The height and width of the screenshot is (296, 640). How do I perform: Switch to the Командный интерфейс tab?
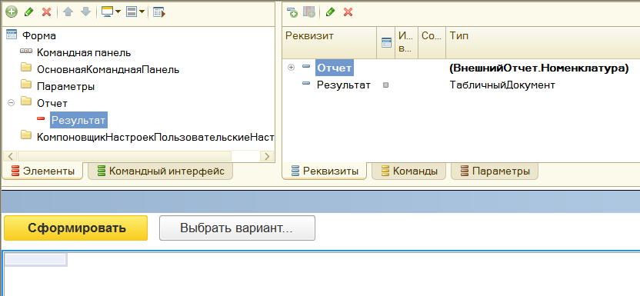pos(161,171)
